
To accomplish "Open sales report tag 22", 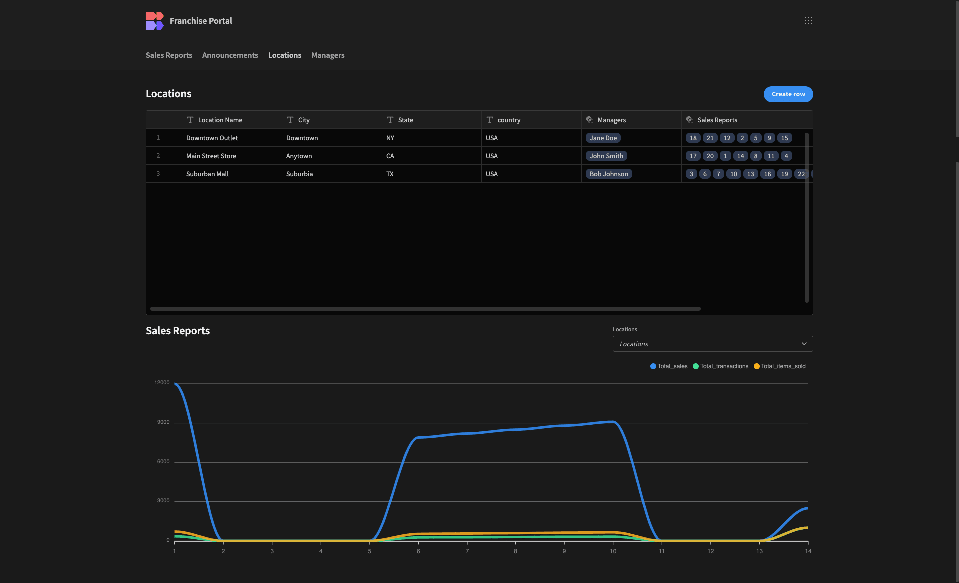I will tap(801, 174).
